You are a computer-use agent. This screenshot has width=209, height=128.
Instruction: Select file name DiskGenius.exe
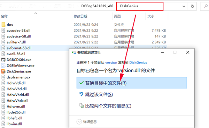(x=19, y=71)
